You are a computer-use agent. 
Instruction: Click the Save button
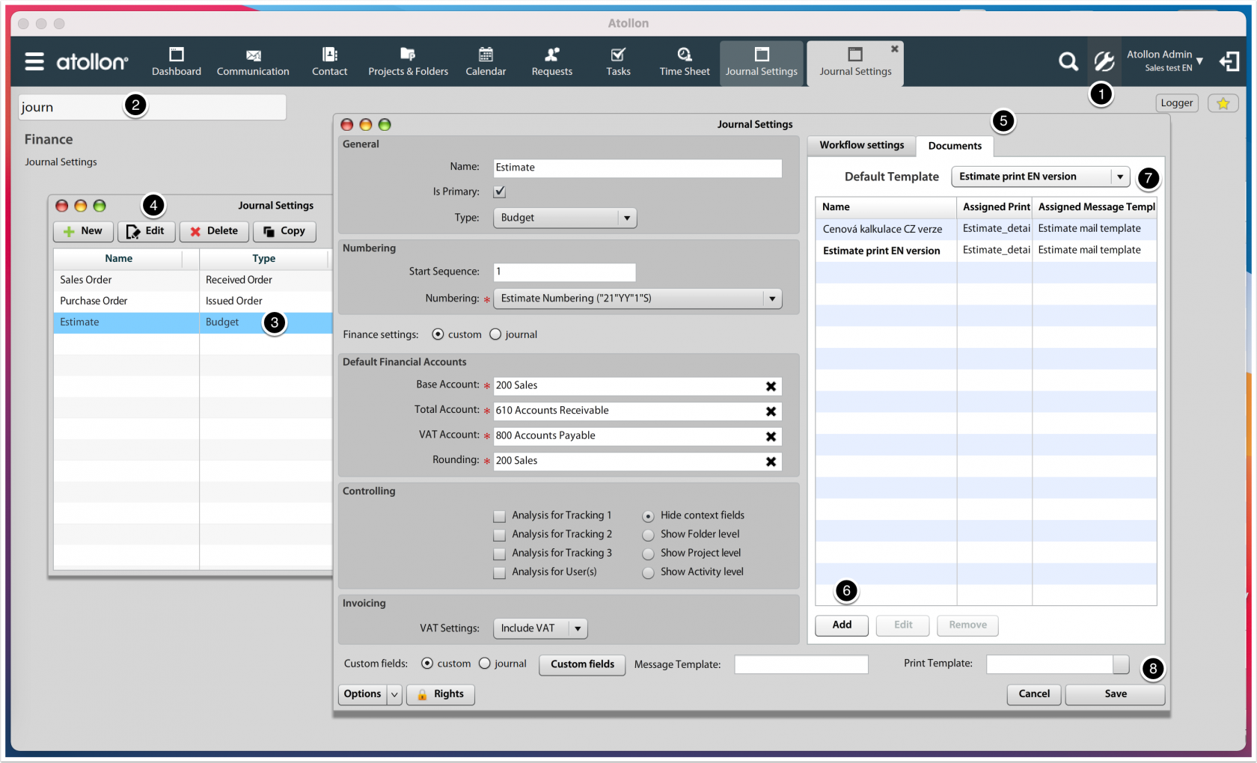coord(1115,694)
